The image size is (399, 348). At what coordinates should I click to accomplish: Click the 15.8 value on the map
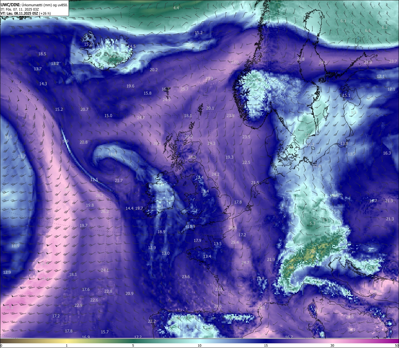(x=147, y=93)
